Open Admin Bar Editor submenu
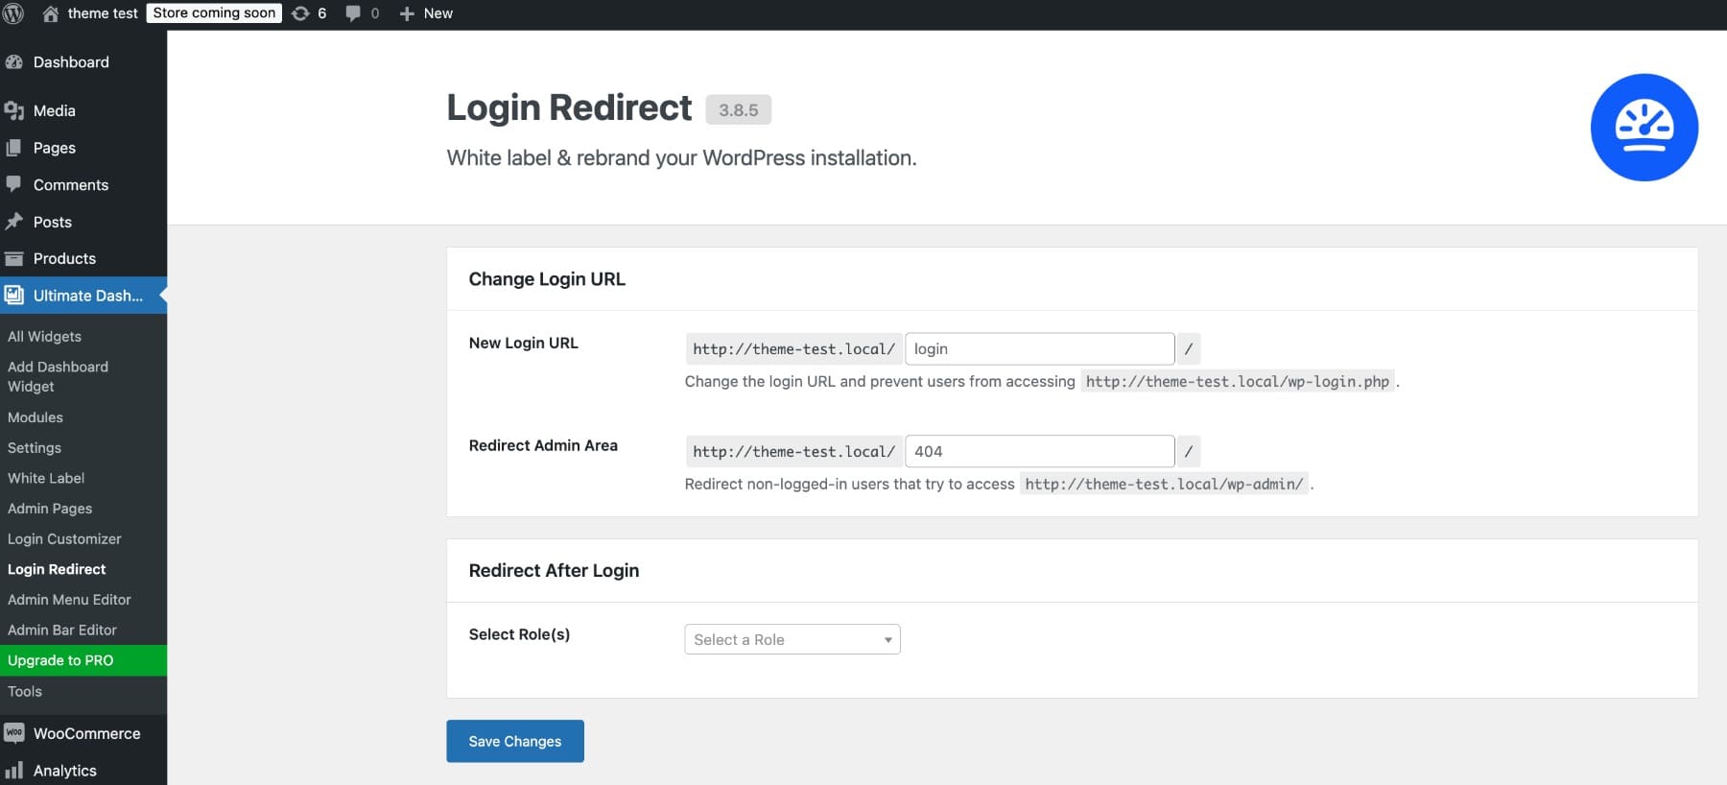Viewport: 1727px width, 785px height. tap(62, 630)
